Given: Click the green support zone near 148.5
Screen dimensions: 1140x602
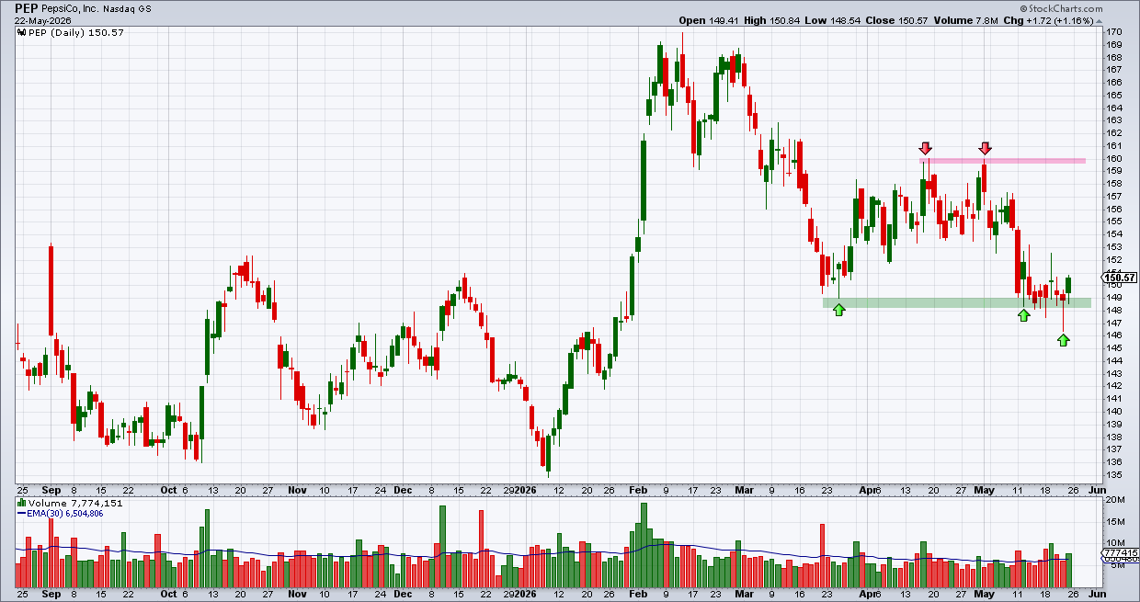Looking at the screenshot, I should tap(956, 302).
